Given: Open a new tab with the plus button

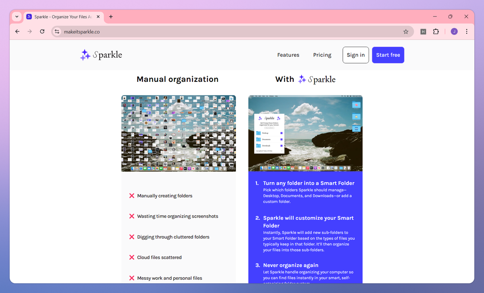Looking at the screenshot, I should coord(111,17).
